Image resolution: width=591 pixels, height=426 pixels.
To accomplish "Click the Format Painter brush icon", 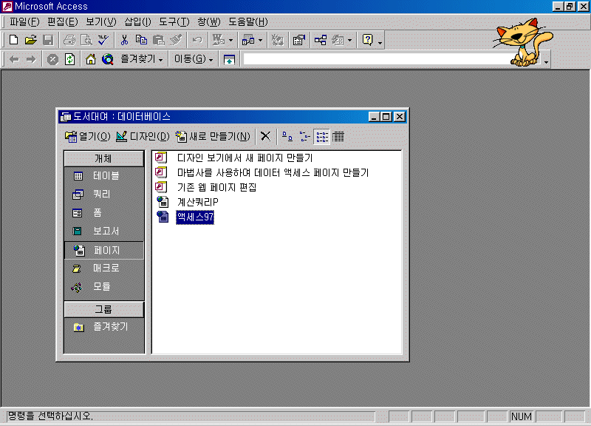I will point(176,40).
